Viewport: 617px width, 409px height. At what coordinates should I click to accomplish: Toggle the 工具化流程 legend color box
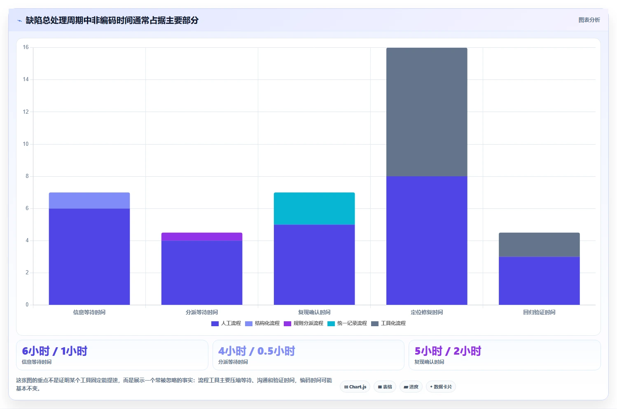coord(375,324)
